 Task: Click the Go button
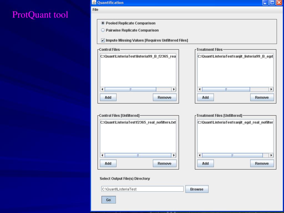coord(108,200)
